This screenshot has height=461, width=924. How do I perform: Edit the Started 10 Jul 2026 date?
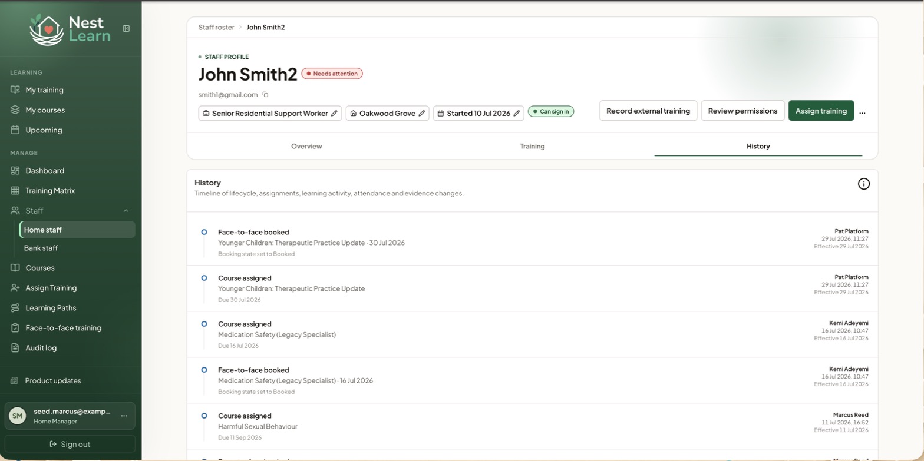pos(517,114)
